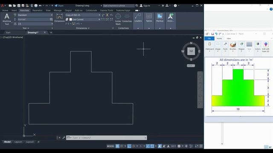Expand the Colors dropdown in Paint

(258, 51)
